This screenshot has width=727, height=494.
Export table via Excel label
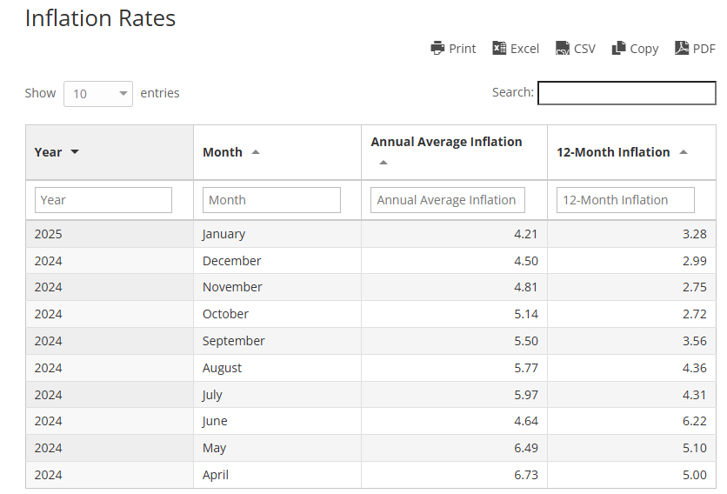click(524, 49)
